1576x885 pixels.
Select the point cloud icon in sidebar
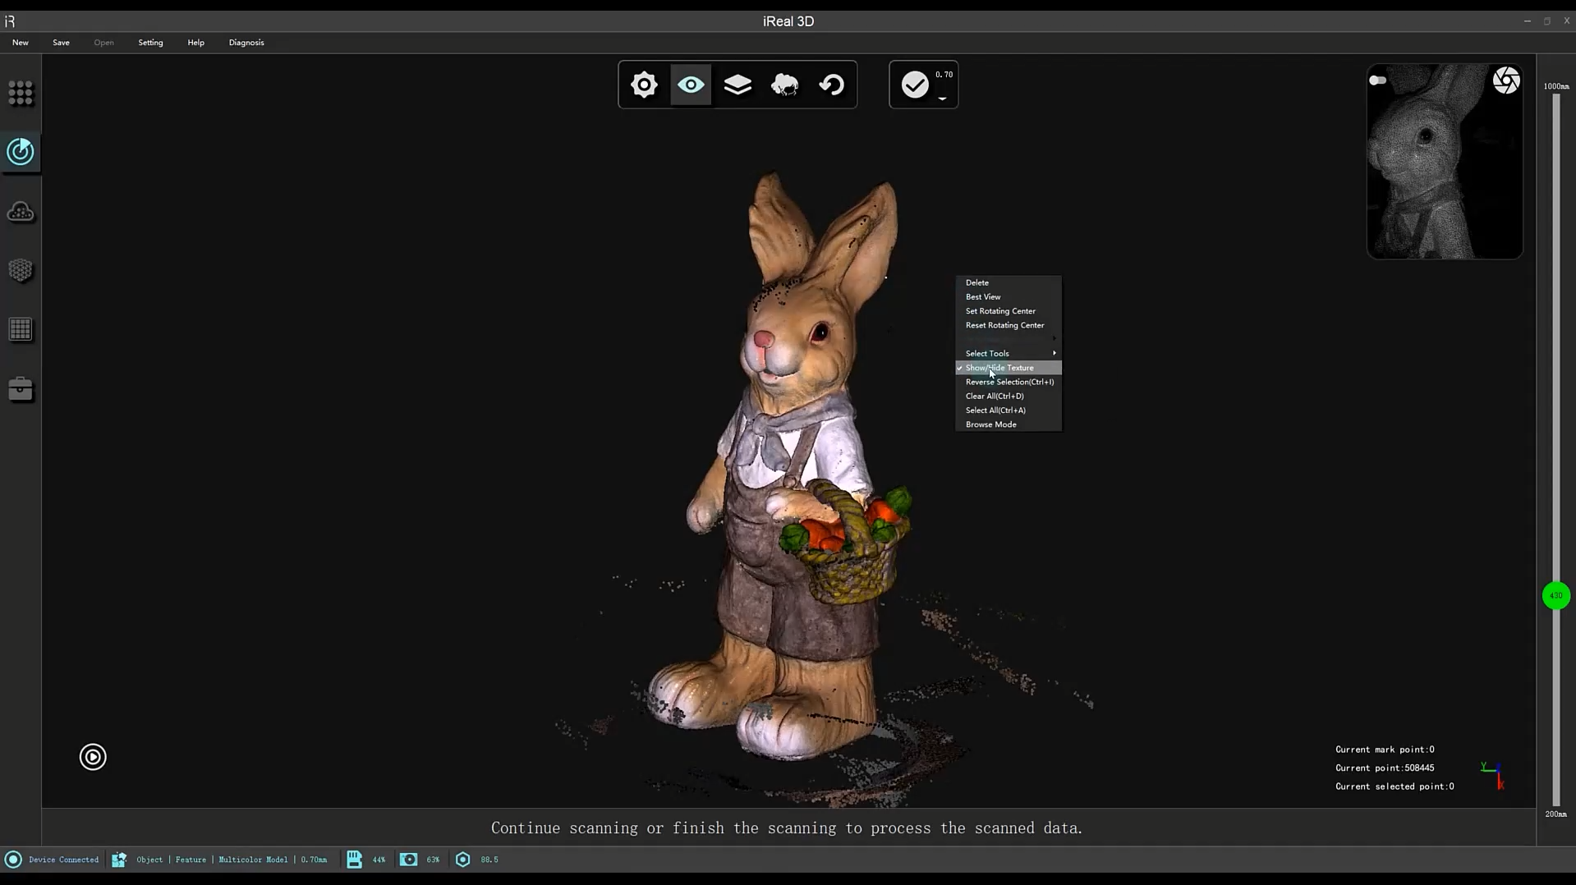click(x=21, y=212)
